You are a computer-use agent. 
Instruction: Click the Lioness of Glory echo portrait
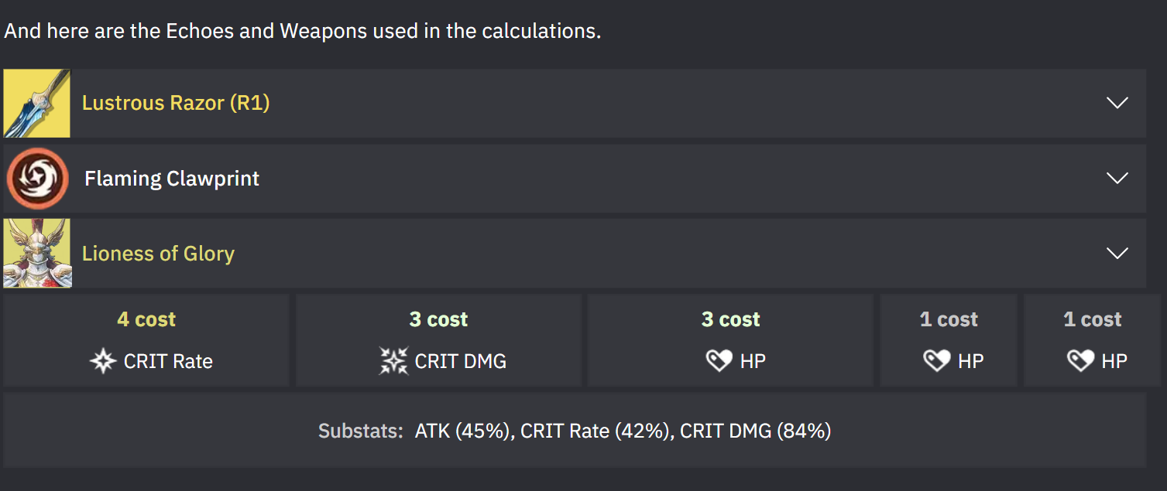point(37,253)
